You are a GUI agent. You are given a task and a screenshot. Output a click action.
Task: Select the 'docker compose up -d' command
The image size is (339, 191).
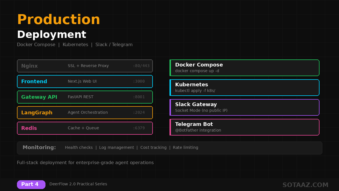197,71
